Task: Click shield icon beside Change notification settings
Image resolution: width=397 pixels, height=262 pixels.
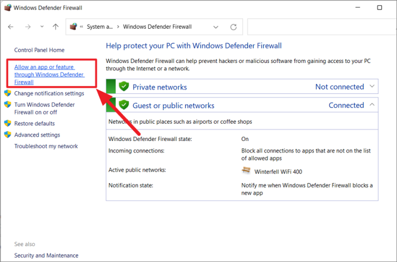Action: [8, 93]
